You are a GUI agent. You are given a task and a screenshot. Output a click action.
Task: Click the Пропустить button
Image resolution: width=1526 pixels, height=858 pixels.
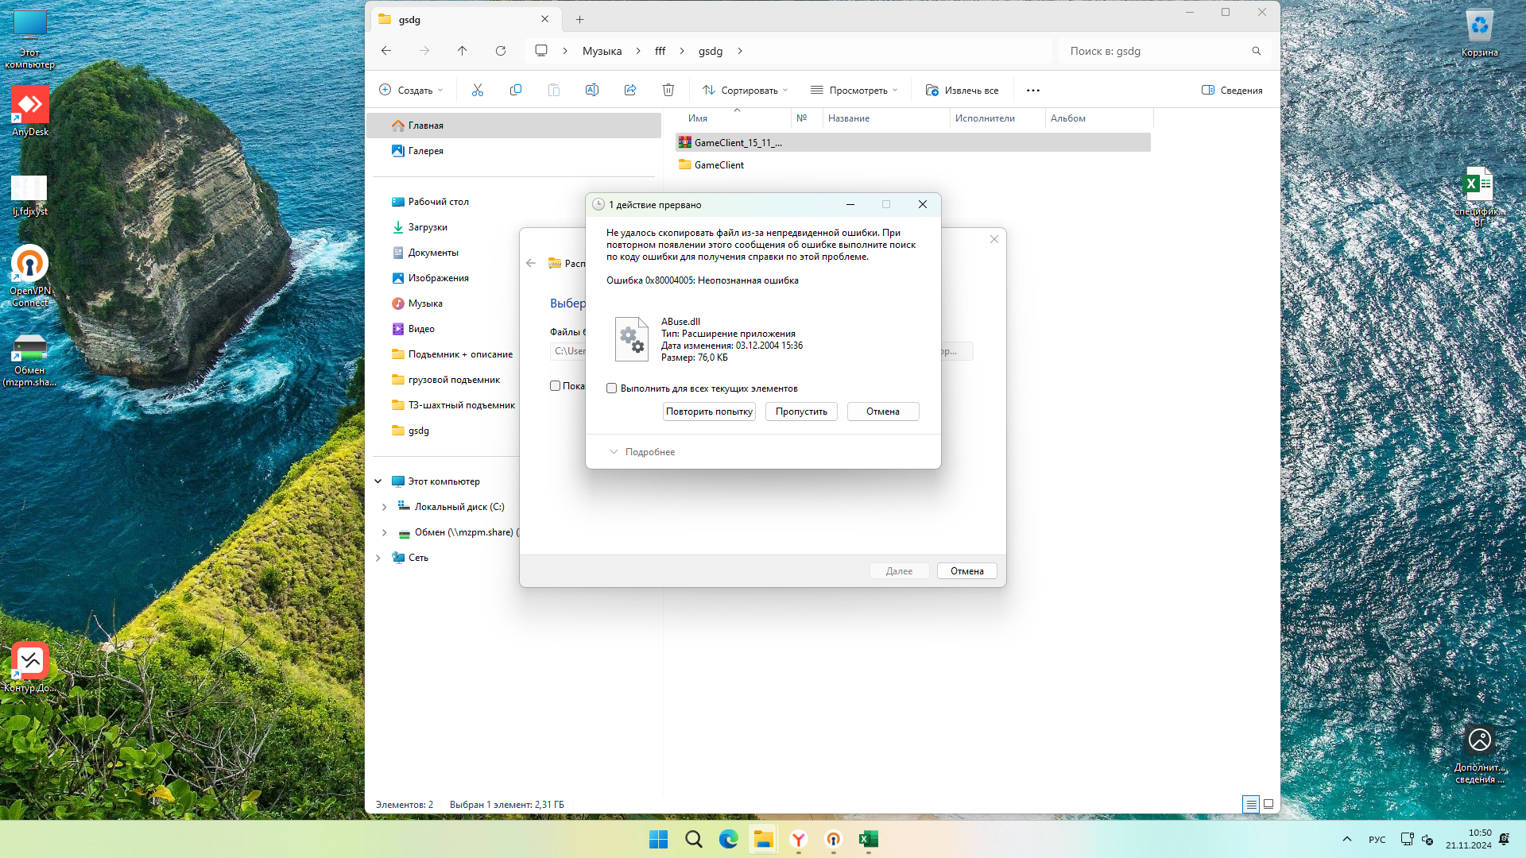(x=801, y=412)
